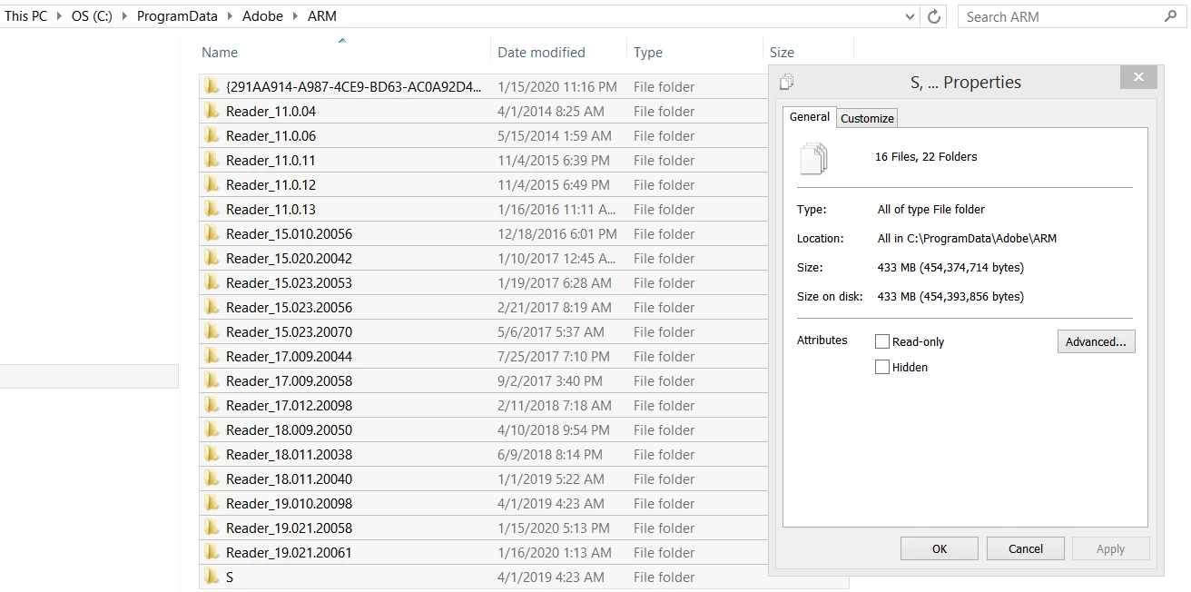The image size is (1191, 592).
Task: Expand the chevron after ProgramData in path
Action: click(230, 16)
